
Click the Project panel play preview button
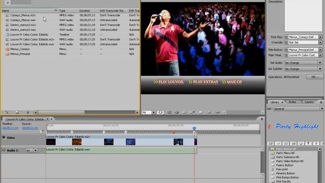click(8, 3)
